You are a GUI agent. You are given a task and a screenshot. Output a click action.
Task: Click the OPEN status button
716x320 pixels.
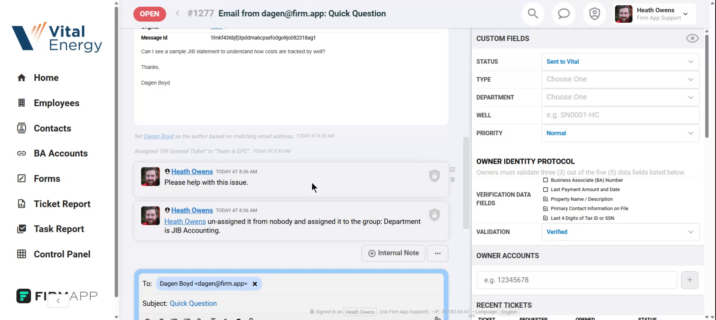point(150,14)
